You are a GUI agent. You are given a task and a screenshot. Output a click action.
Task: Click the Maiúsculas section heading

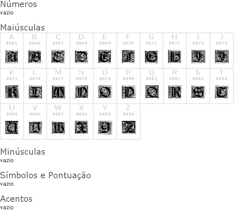[23, 28]
